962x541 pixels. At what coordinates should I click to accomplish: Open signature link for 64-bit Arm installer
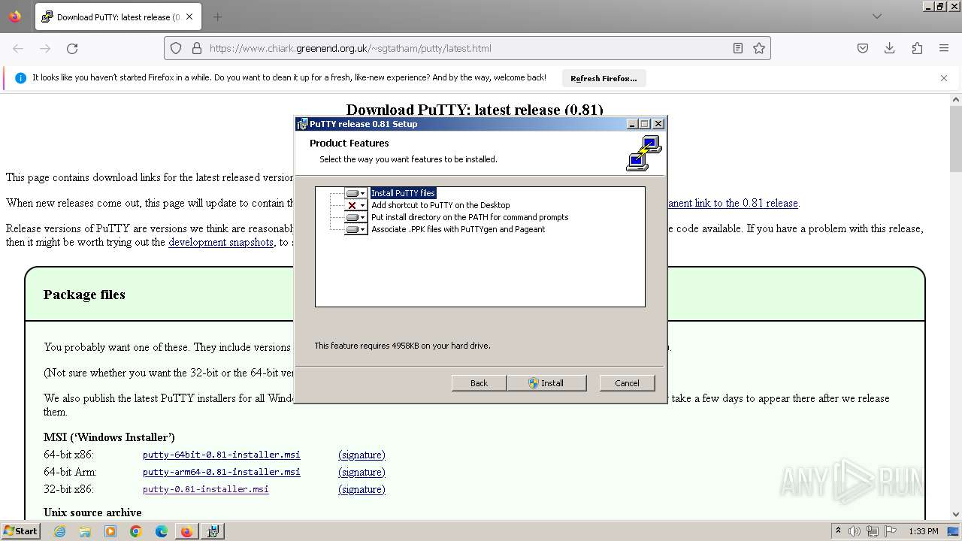point(362,472)
